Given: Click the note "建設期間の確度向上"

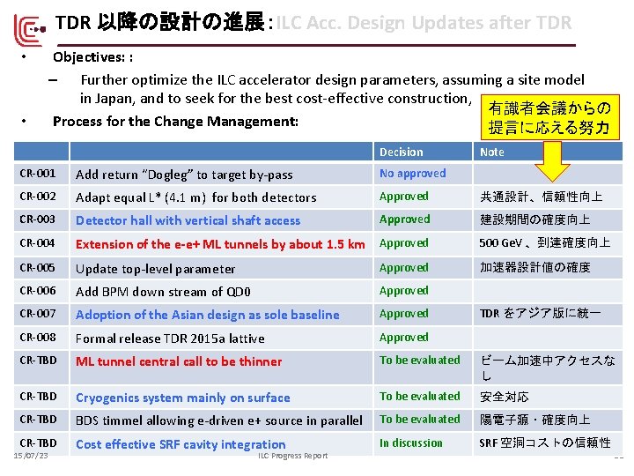Looking at the screenshot, I should tap(535, 219).
